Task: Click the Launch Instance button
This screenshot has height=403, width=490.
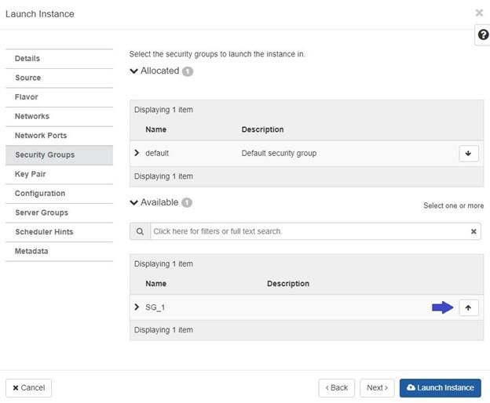Action: click(x=440, y=388)
